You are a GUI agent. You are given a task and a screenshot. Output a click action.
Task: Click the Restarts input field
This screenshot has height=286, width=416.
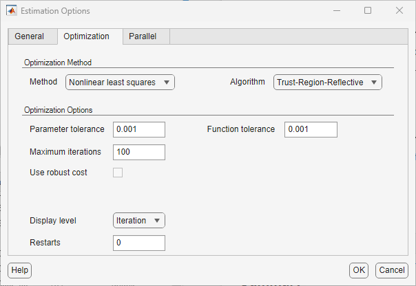point(139,243)
